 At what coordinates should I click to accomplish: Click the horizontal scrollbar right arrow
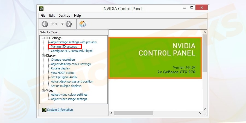click(x=200, y=113)
